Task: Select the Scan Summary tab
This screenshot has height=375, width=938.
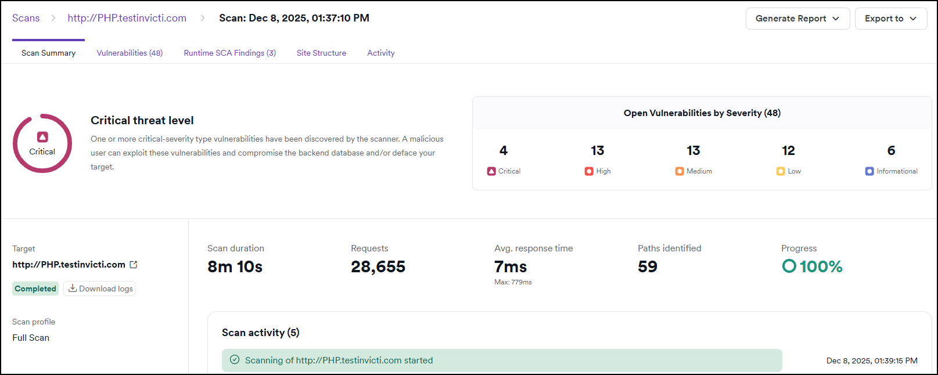Action: [48, 53]
